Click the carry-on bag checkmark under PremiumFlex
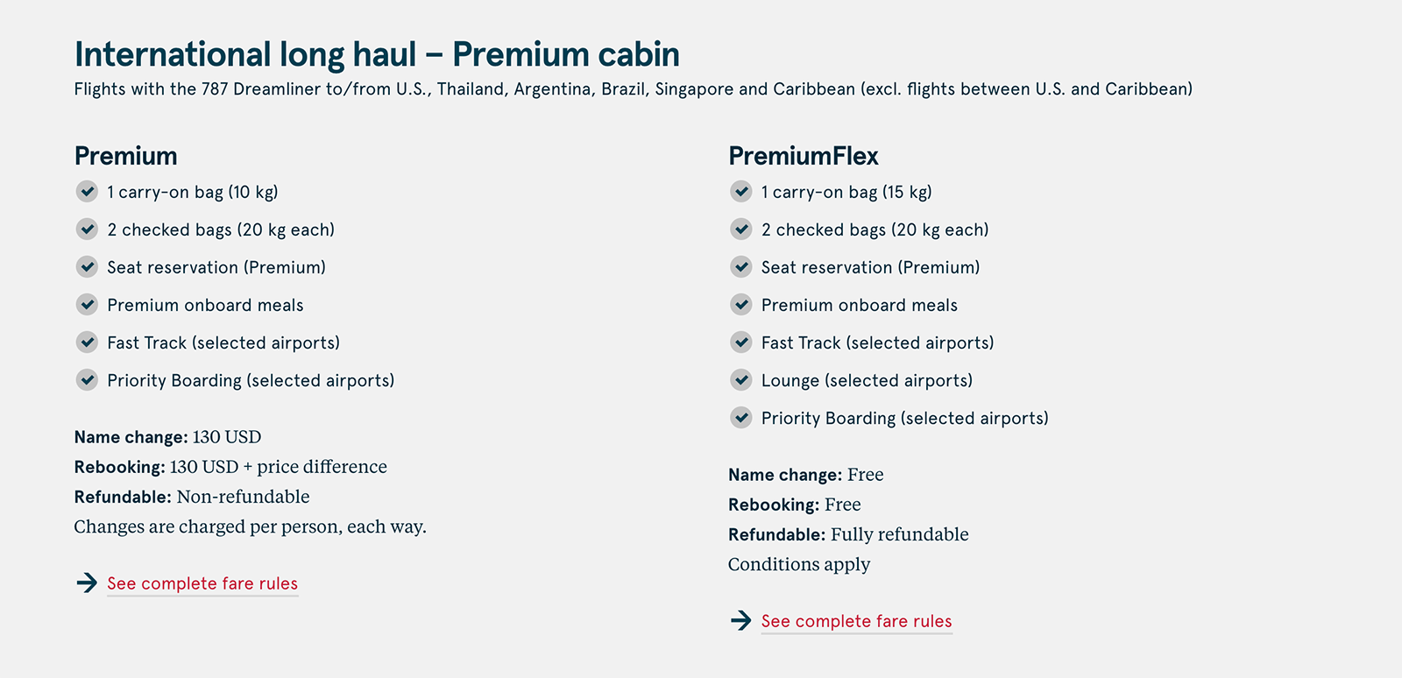The width and height of the screenshot is (1402, 678). click(x=740, y=191)
